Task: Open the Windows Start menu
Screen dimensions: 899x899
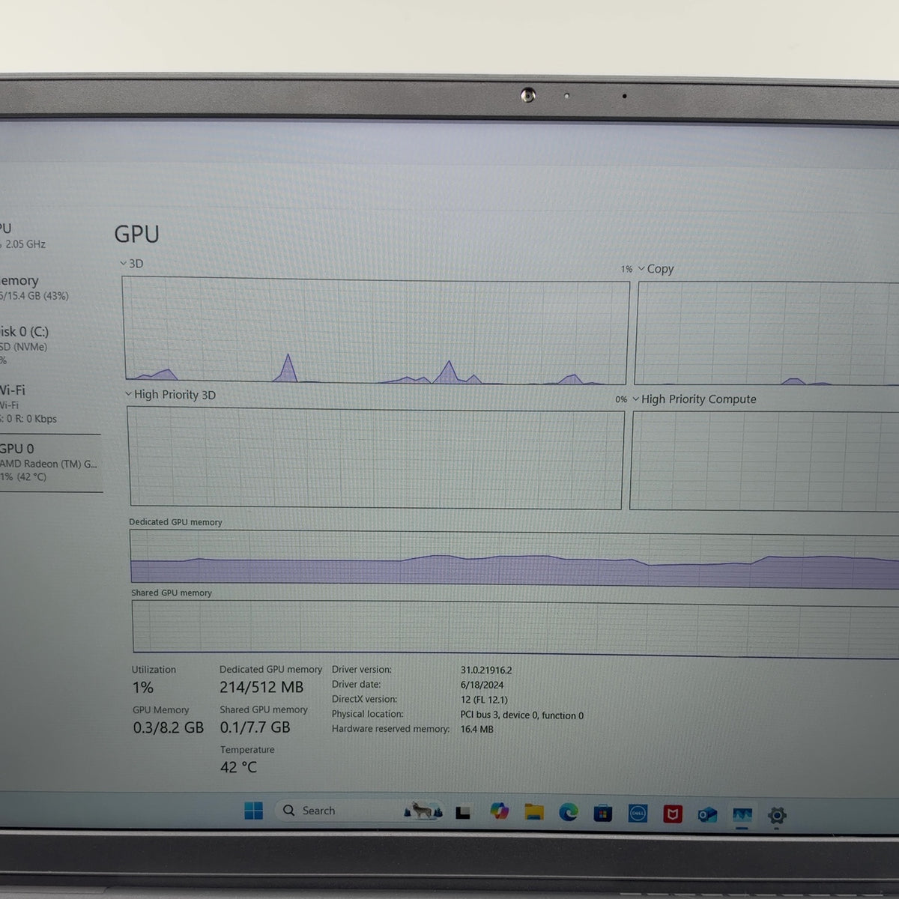Action: click(254, 811)
